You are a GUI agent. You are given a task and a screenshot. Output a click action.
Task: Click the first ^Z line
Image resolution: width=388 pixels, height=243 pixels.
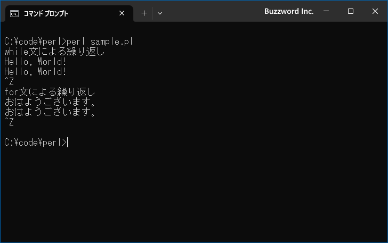(9, 81)
